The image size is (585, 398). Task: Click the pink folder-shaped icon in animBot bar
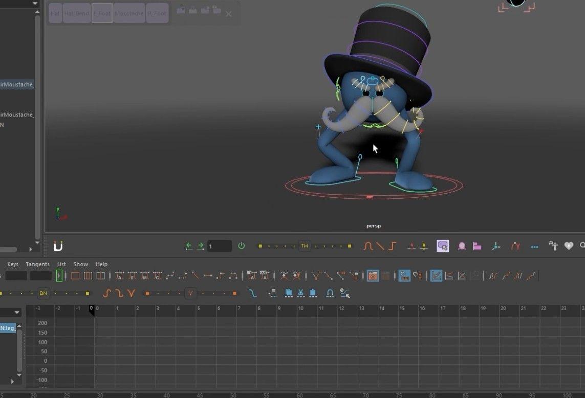point(477,246)
